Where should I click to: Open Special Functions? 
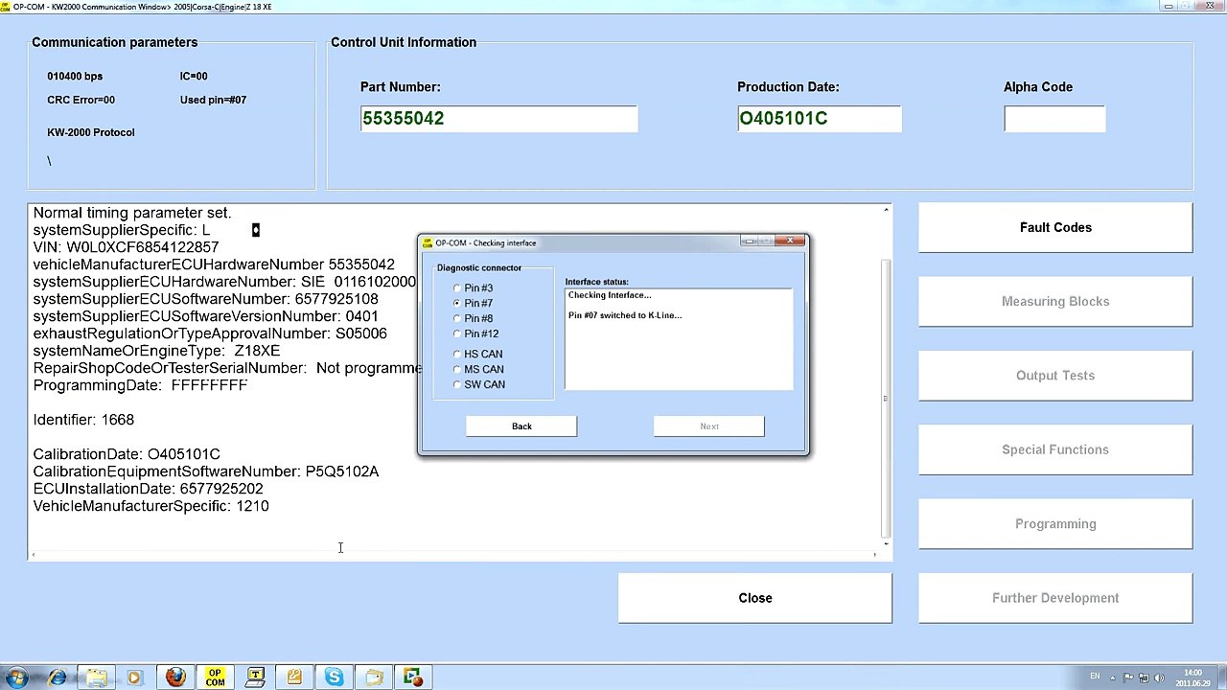pyautogui.click(x=1055, y=449)
